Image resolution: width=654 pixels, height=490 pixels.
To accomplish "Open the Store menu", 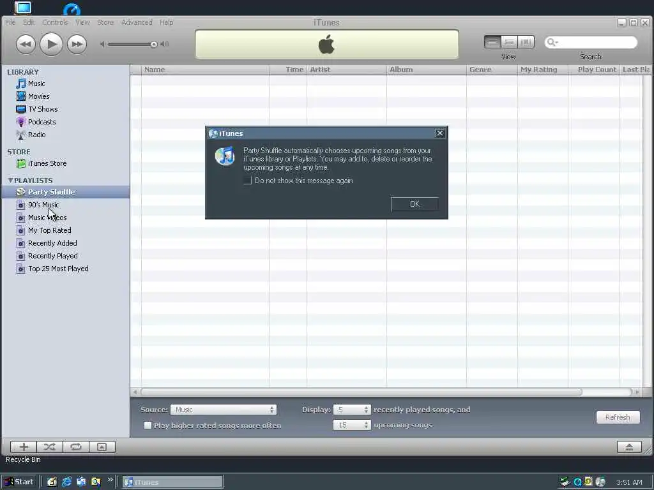I will tap(105, 22).
